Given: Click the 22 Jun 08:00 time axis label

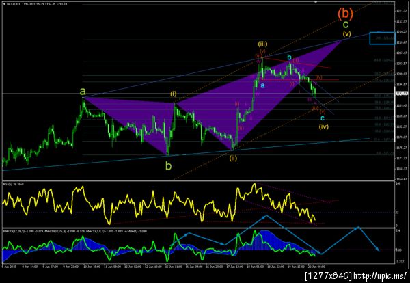Looking at the screenshot, I should coord(318,267).
